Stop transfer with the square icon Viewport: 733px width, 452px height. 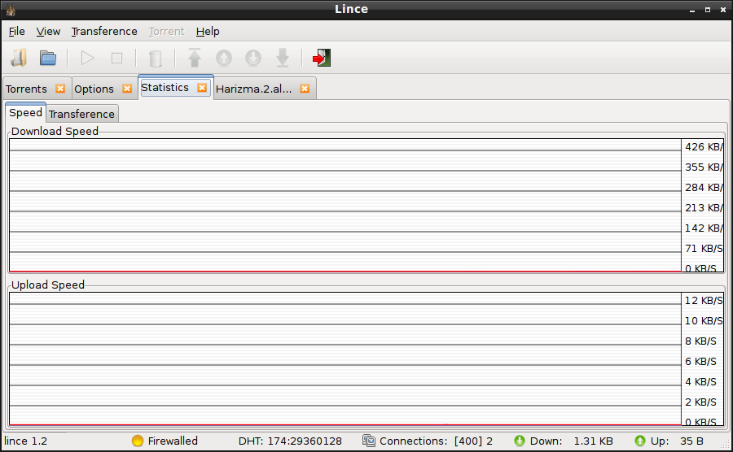coord(116,58)
